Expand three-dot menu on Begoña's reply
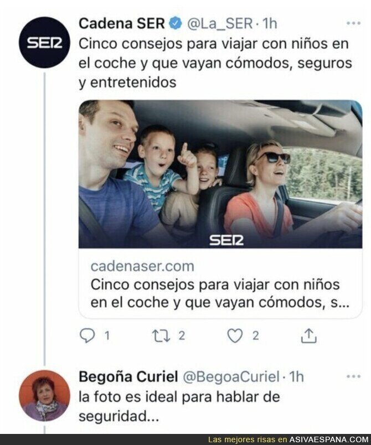Image resolution: width=371 pixels, height=445 pixels. tap(353, 376)
